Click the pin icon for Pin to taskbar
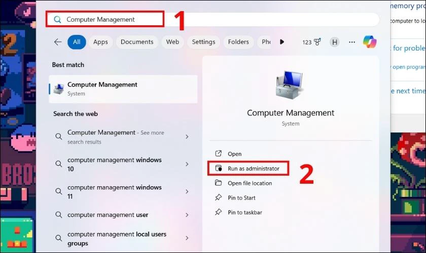The width and height of the screenshot is (426, 253). (219, 212)
